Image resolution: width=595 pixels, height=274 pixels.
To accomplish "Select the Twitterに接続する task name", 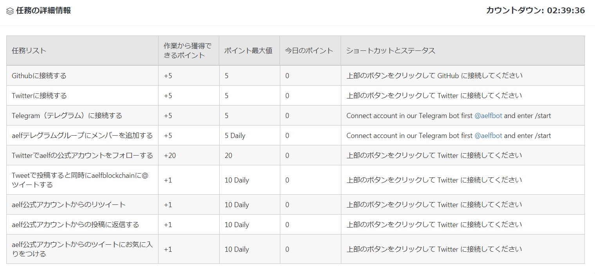I will (39, 96).
